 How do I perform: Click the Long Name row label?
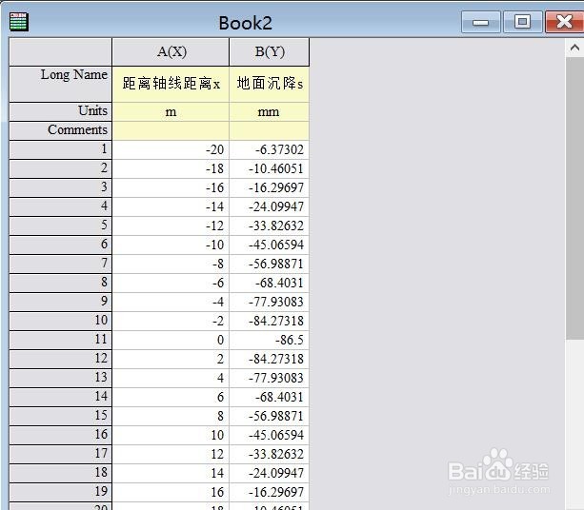click(61, 85)
